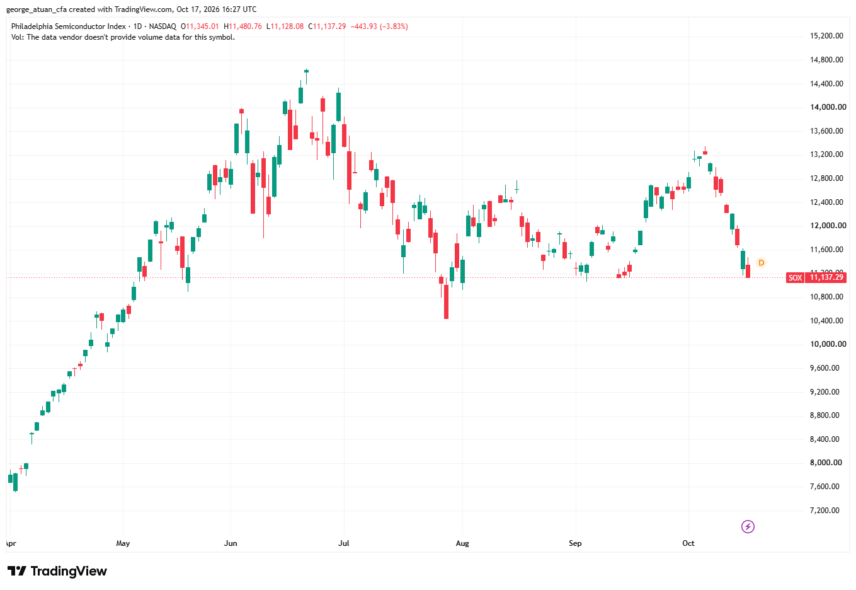856x590 pixels.
Task: Click the 10,400.00 price axis label
Action: coord(826,321)
